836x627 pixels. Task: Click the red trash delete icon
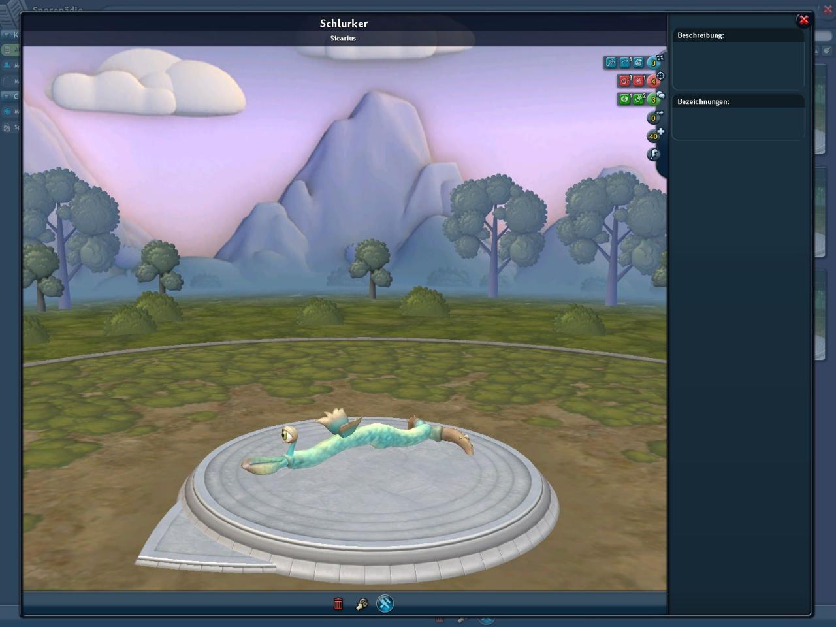click(338, 603)
